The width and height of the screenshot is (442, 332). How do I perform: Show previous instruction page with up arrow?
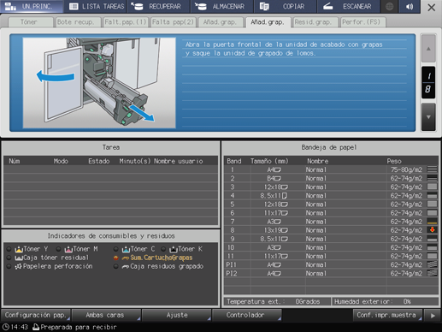tap(428, 49)
